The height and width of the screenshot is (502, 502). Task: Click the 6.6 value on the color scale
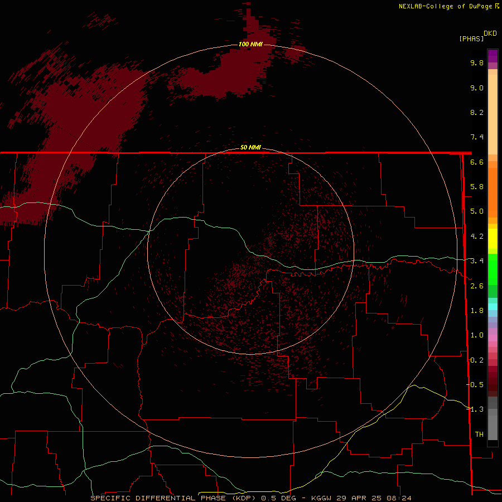(x=477, y=162)
